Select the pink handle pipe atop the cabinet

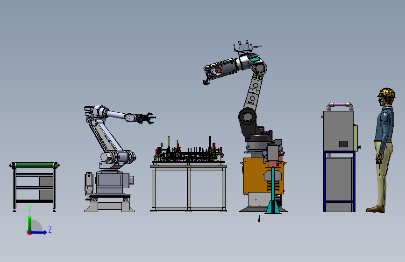click(340, 105)
